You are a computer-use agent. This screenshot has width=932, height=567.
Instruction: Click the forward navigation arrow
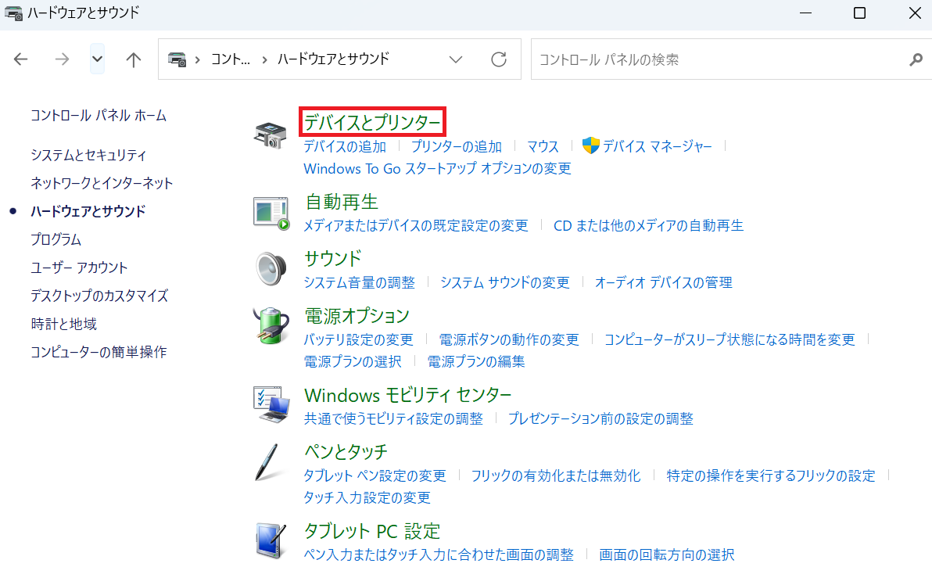coord(62,59)
